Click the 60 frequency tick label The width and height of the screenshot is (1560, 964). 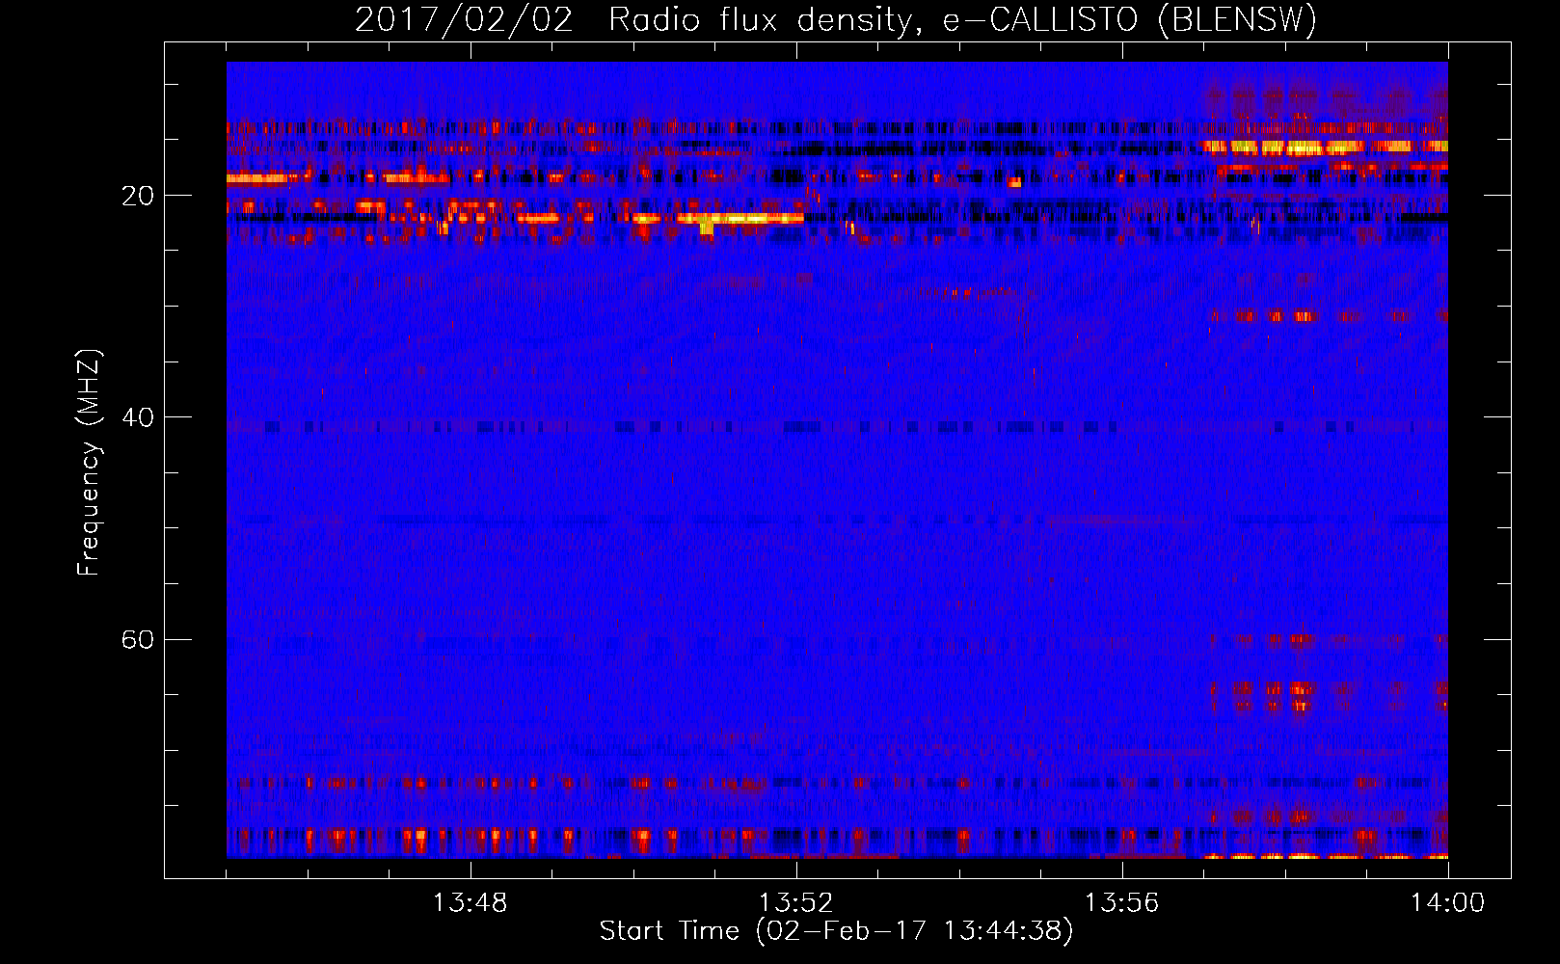(x=137, y=639)
